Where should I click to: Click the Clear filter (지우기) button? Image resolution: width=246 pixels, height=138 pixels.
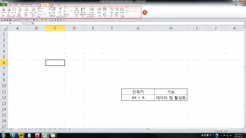[x=67, y=8]
